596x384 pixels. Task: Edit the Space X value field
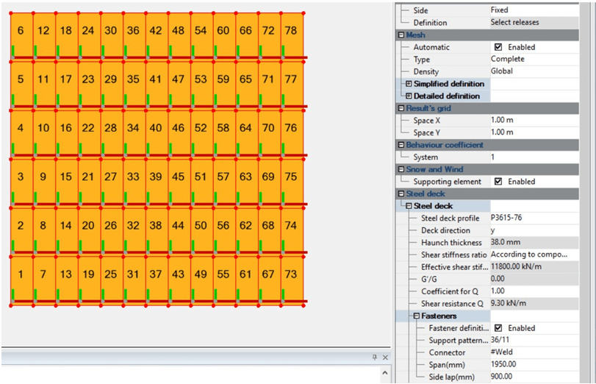533,121
